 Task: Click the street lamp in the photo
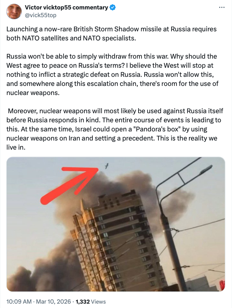[205, 170]
